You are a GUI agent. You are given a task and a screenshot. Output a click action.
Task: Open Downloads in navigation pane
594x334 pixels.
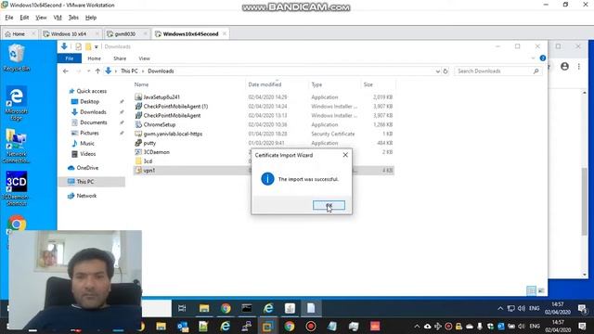(93, 112)
